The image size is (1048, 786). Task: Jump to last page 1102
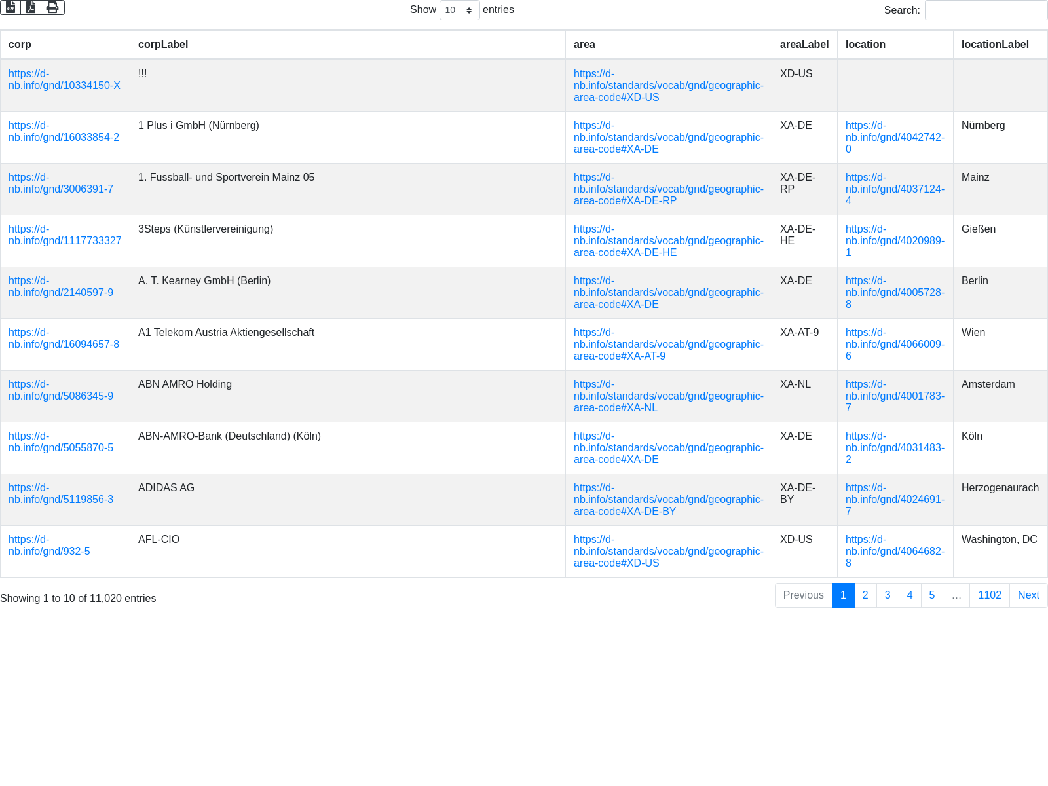pos(989,595)
